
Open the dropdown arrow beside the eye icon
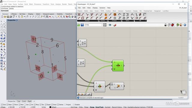[x=112, y=25]
